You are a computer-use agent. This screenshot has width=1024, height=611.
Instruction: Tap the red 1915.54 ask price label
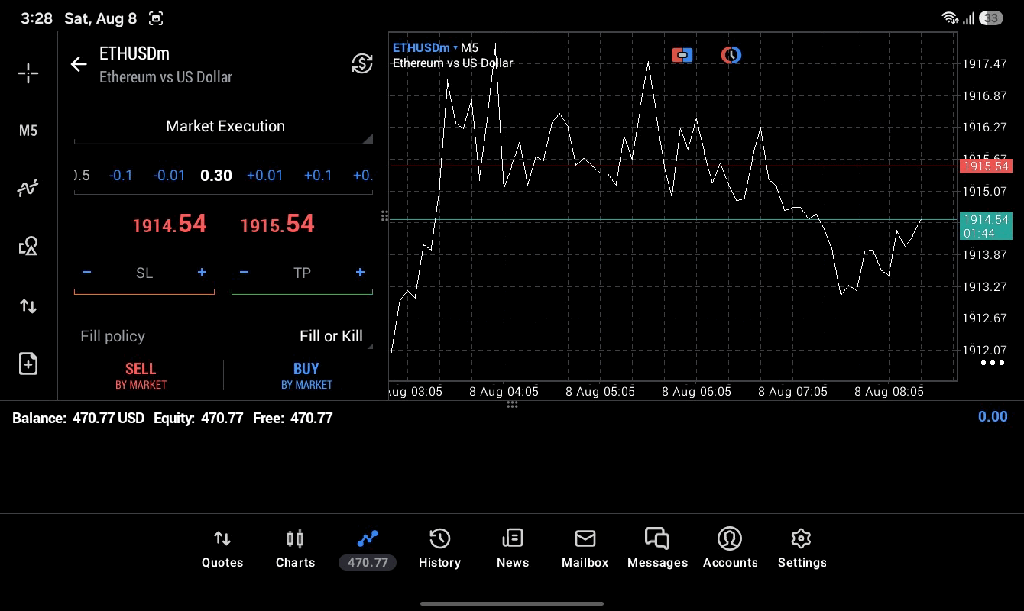(986, 166)
